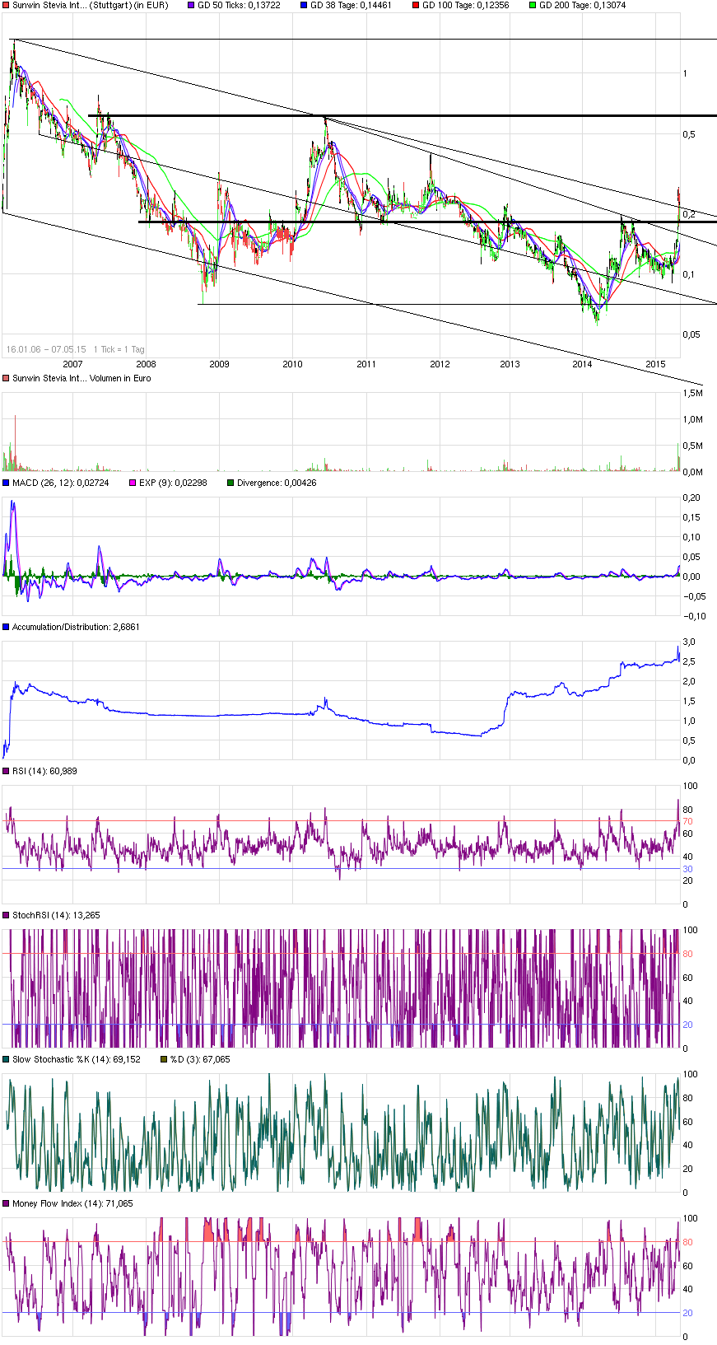Click the 'StochRSI (14): 13,265' label
This screenshot has height=1345, width=717.
tap(56, 915)
